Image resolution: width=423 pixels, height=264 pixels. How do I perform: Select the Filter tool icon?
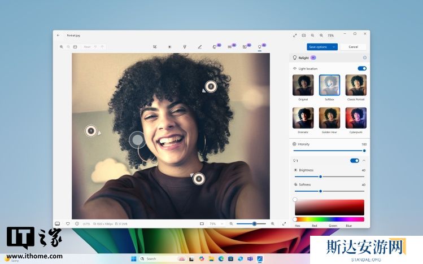tap(185, 47)
